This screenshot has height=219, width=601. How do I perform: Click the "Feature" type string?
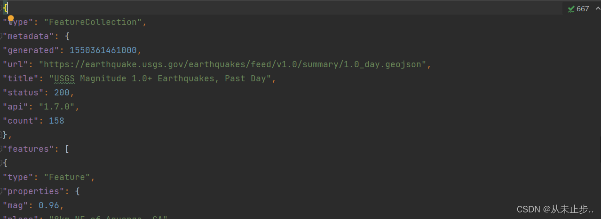pos(67,177)
